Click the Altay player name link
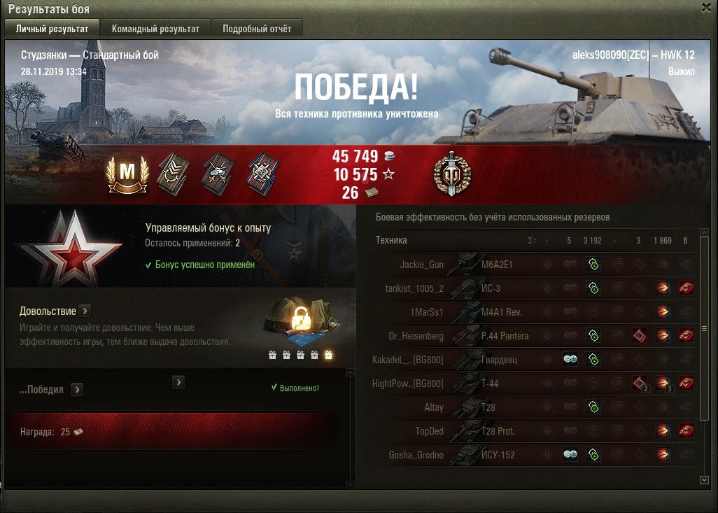The height and width of the screenshot is (513, 718). (434, 407)
